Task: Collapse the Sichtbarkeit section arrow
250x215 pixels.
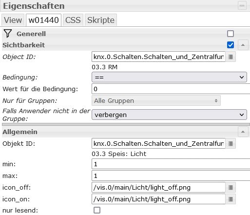Action: [x=243, y=45]
